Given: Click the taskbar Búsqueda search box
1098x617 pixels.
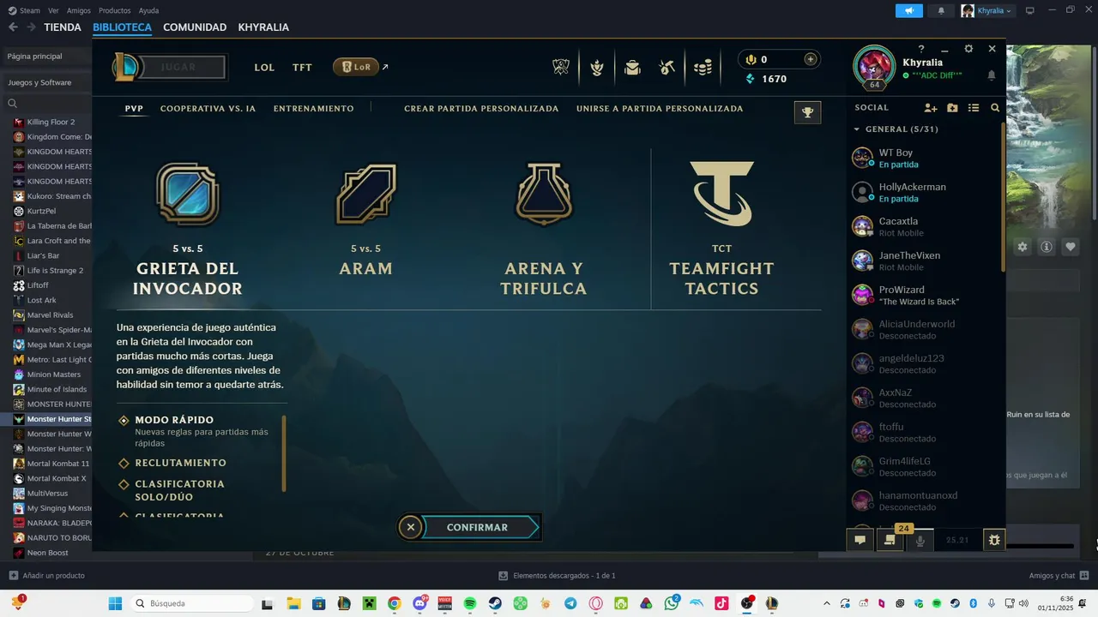Looking at the screenshot, I should (x=194, y=603).
